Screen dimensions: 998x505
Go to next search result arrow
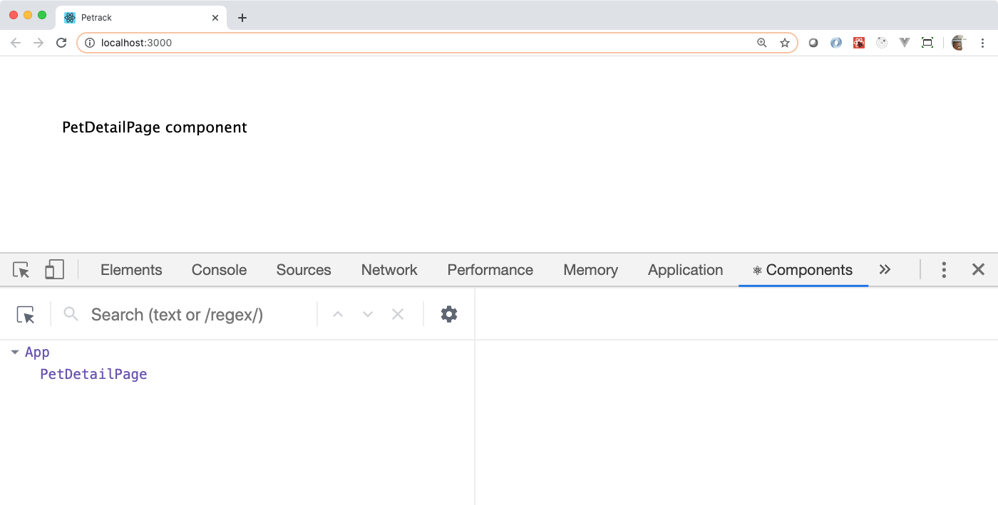368,315
